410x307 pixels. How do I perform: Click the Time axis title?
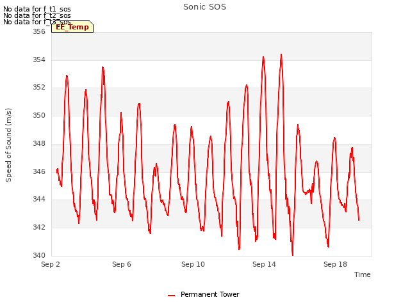[363, 274]
